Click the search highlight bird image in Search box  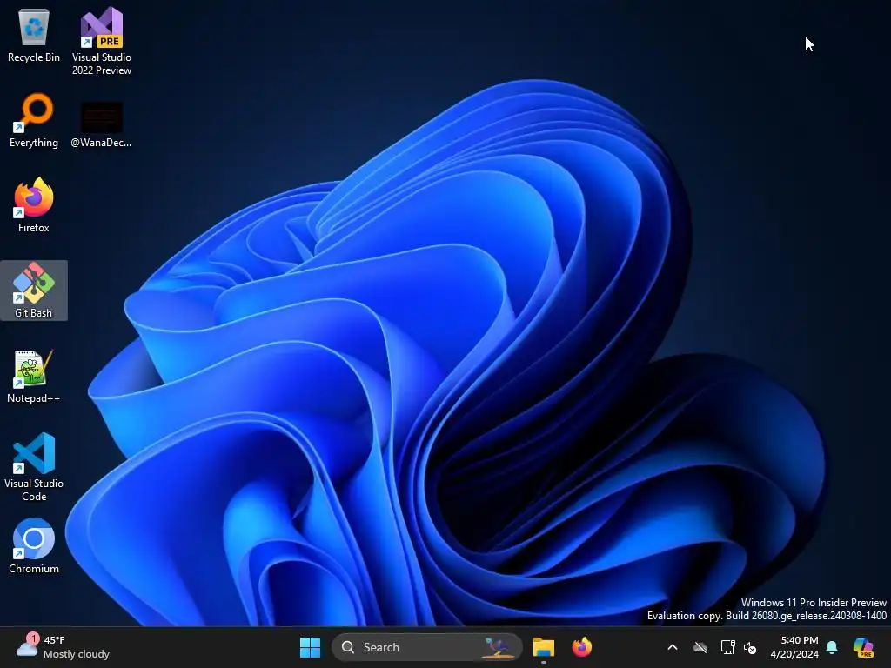(497, 647)
